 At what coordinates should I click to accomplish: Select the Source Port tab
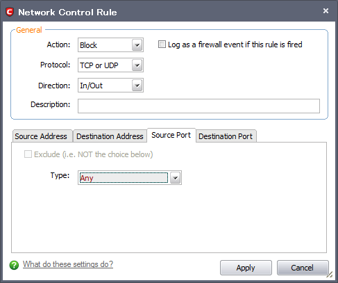coord(171,135)
